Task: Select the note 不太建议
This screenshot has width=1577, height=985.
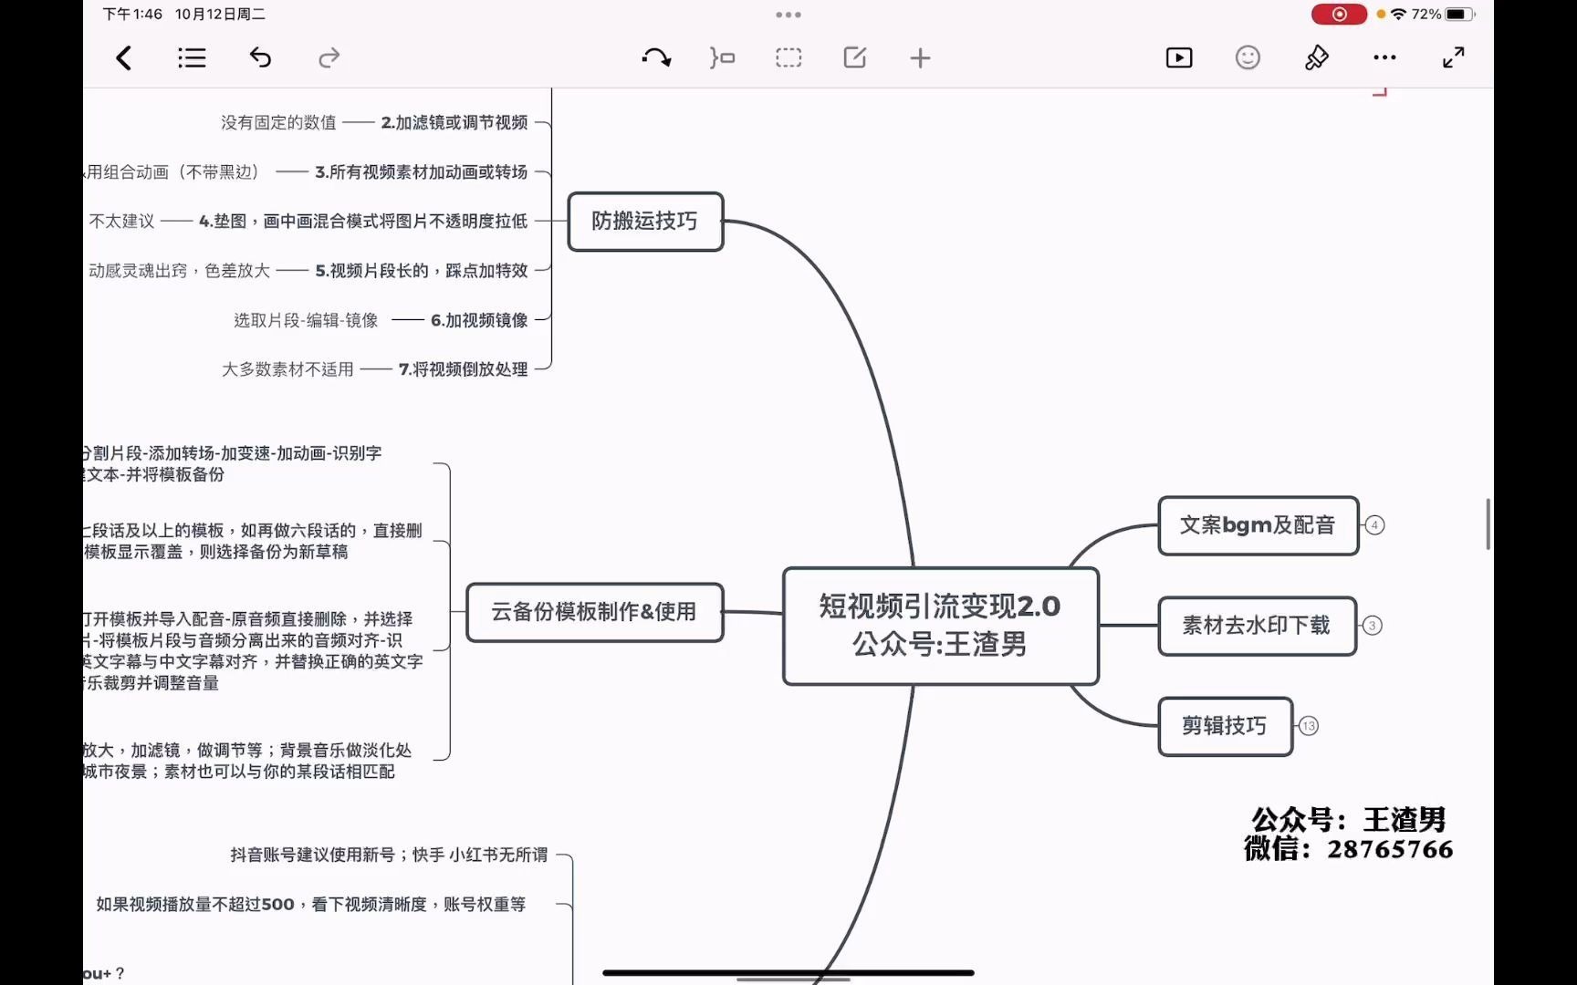Action: tap(122, 221)
